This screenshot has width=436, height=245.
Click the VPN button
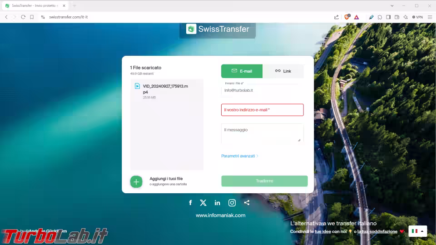click(418, 17)
